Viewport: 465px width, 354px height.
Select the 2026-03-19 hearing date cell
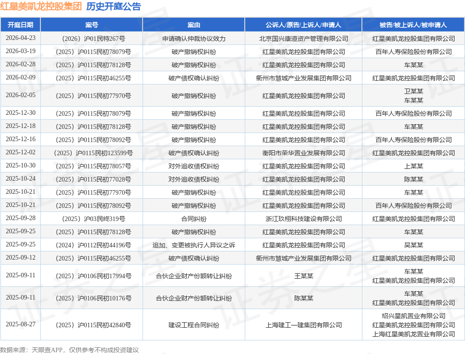(x=20, y=51)
